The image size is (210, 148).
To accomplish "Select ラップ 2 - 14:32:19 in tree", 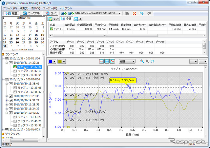I will (30, 71).
